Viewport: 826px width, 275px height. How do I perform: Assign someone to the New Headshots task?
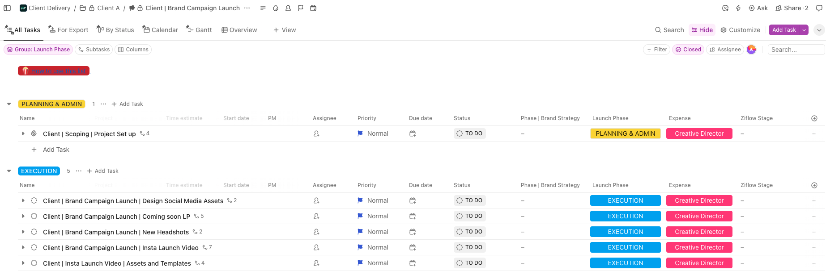tap(316, 232)
